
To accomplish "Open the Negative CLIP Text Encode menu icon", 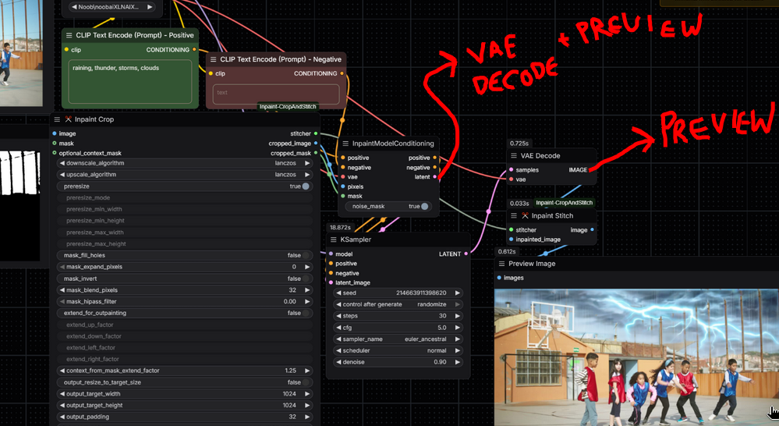I will click(x=213, y=59).
